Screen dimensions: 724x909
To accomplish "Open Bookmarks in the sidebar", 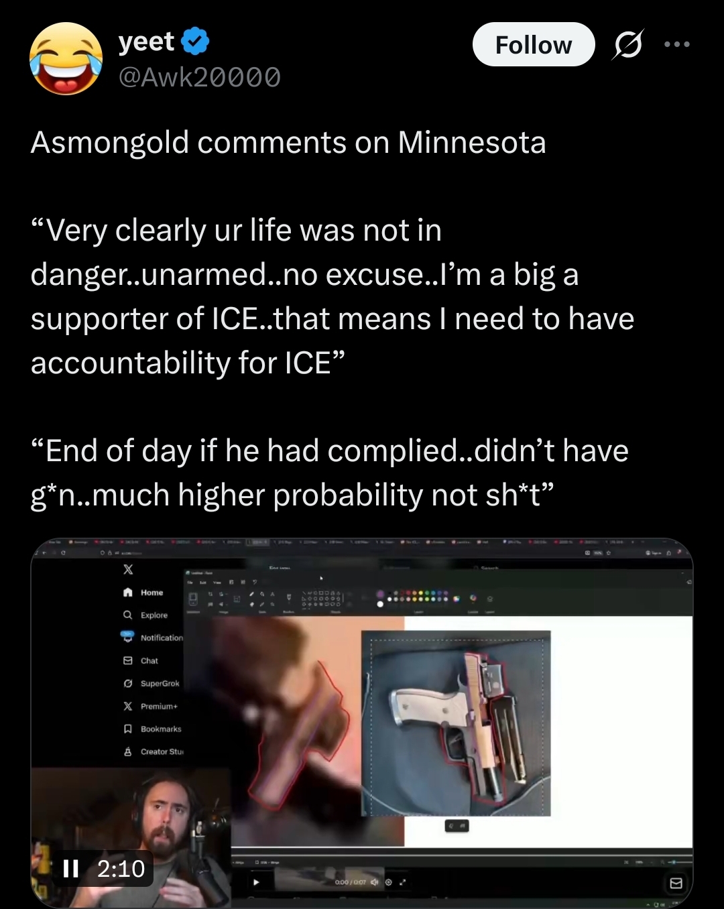I will 152,729.
